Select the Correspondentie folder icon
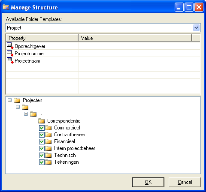Screen dimensions: 206x192 click(x=42, y=121)
